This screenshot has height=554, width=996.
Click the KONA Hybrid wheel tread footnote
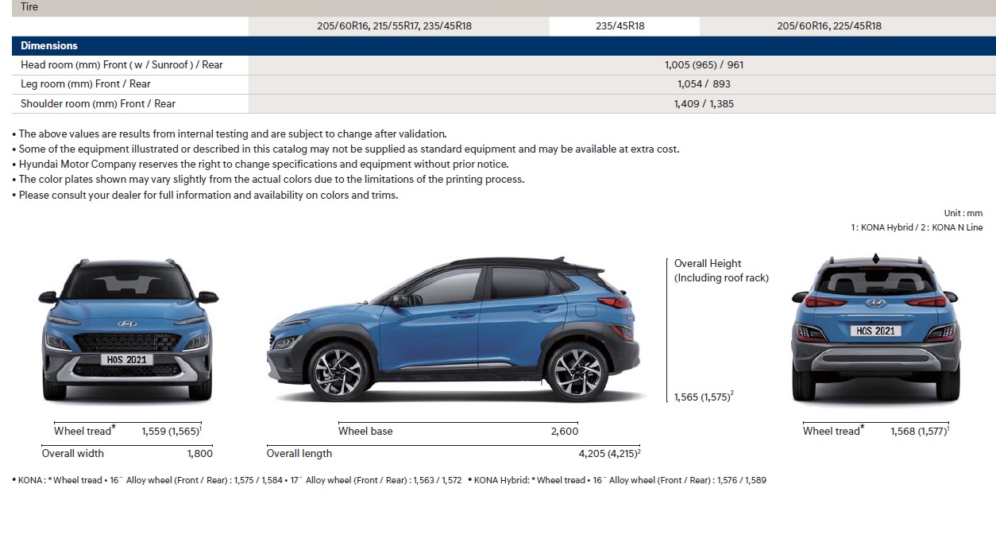[x=617, y=480]
